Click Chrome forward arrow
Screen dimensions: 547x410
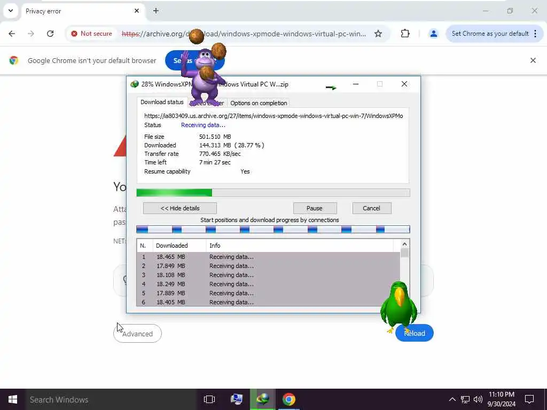(31, 34)
